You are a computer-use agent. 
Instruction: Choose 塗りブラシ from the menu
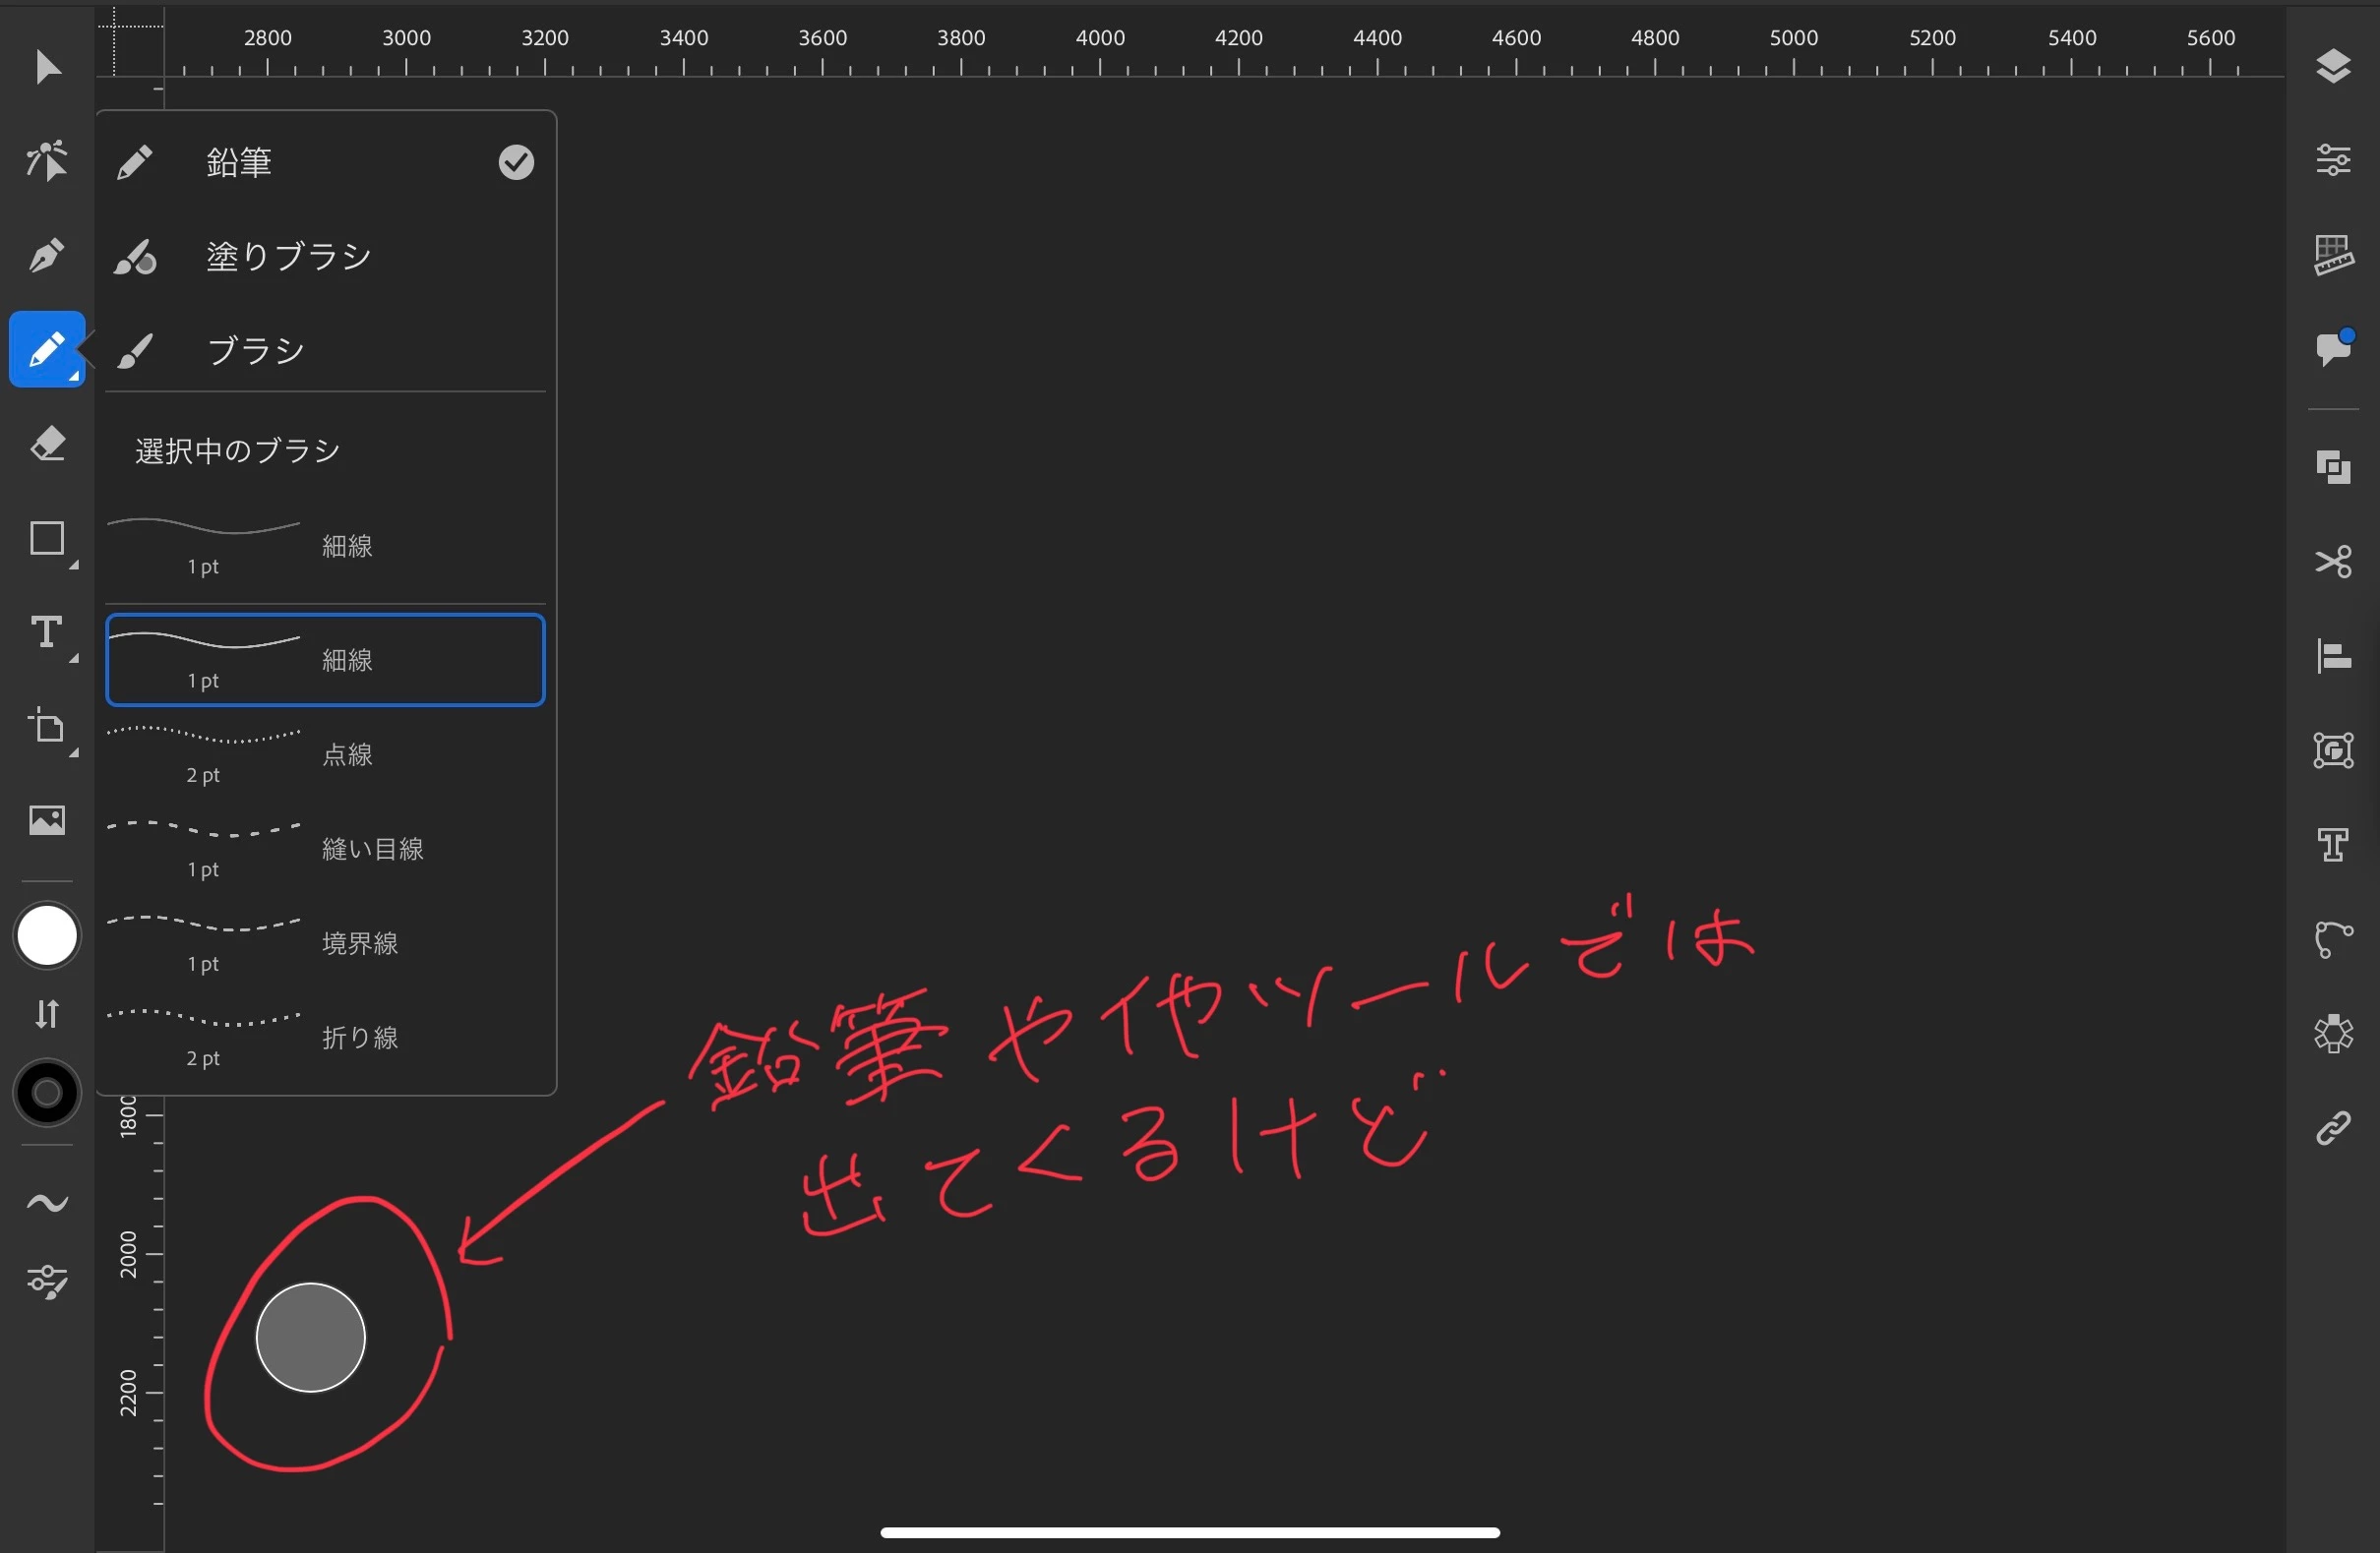coord(288,257)
